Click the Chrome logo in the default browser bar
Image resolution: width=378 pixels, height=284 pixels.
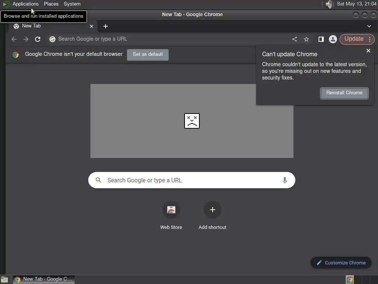16,55
